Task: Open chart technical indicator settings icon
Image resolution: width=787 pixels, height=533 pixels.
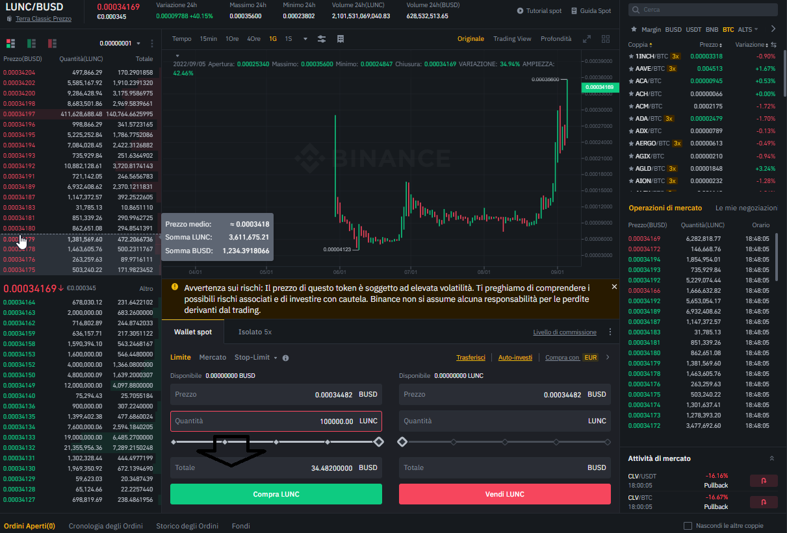Action: [x=322, y=39]
